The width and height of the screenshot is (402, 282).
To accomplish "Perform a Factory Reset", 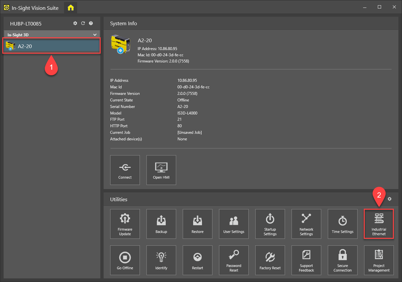I will (x=270, y=260).
